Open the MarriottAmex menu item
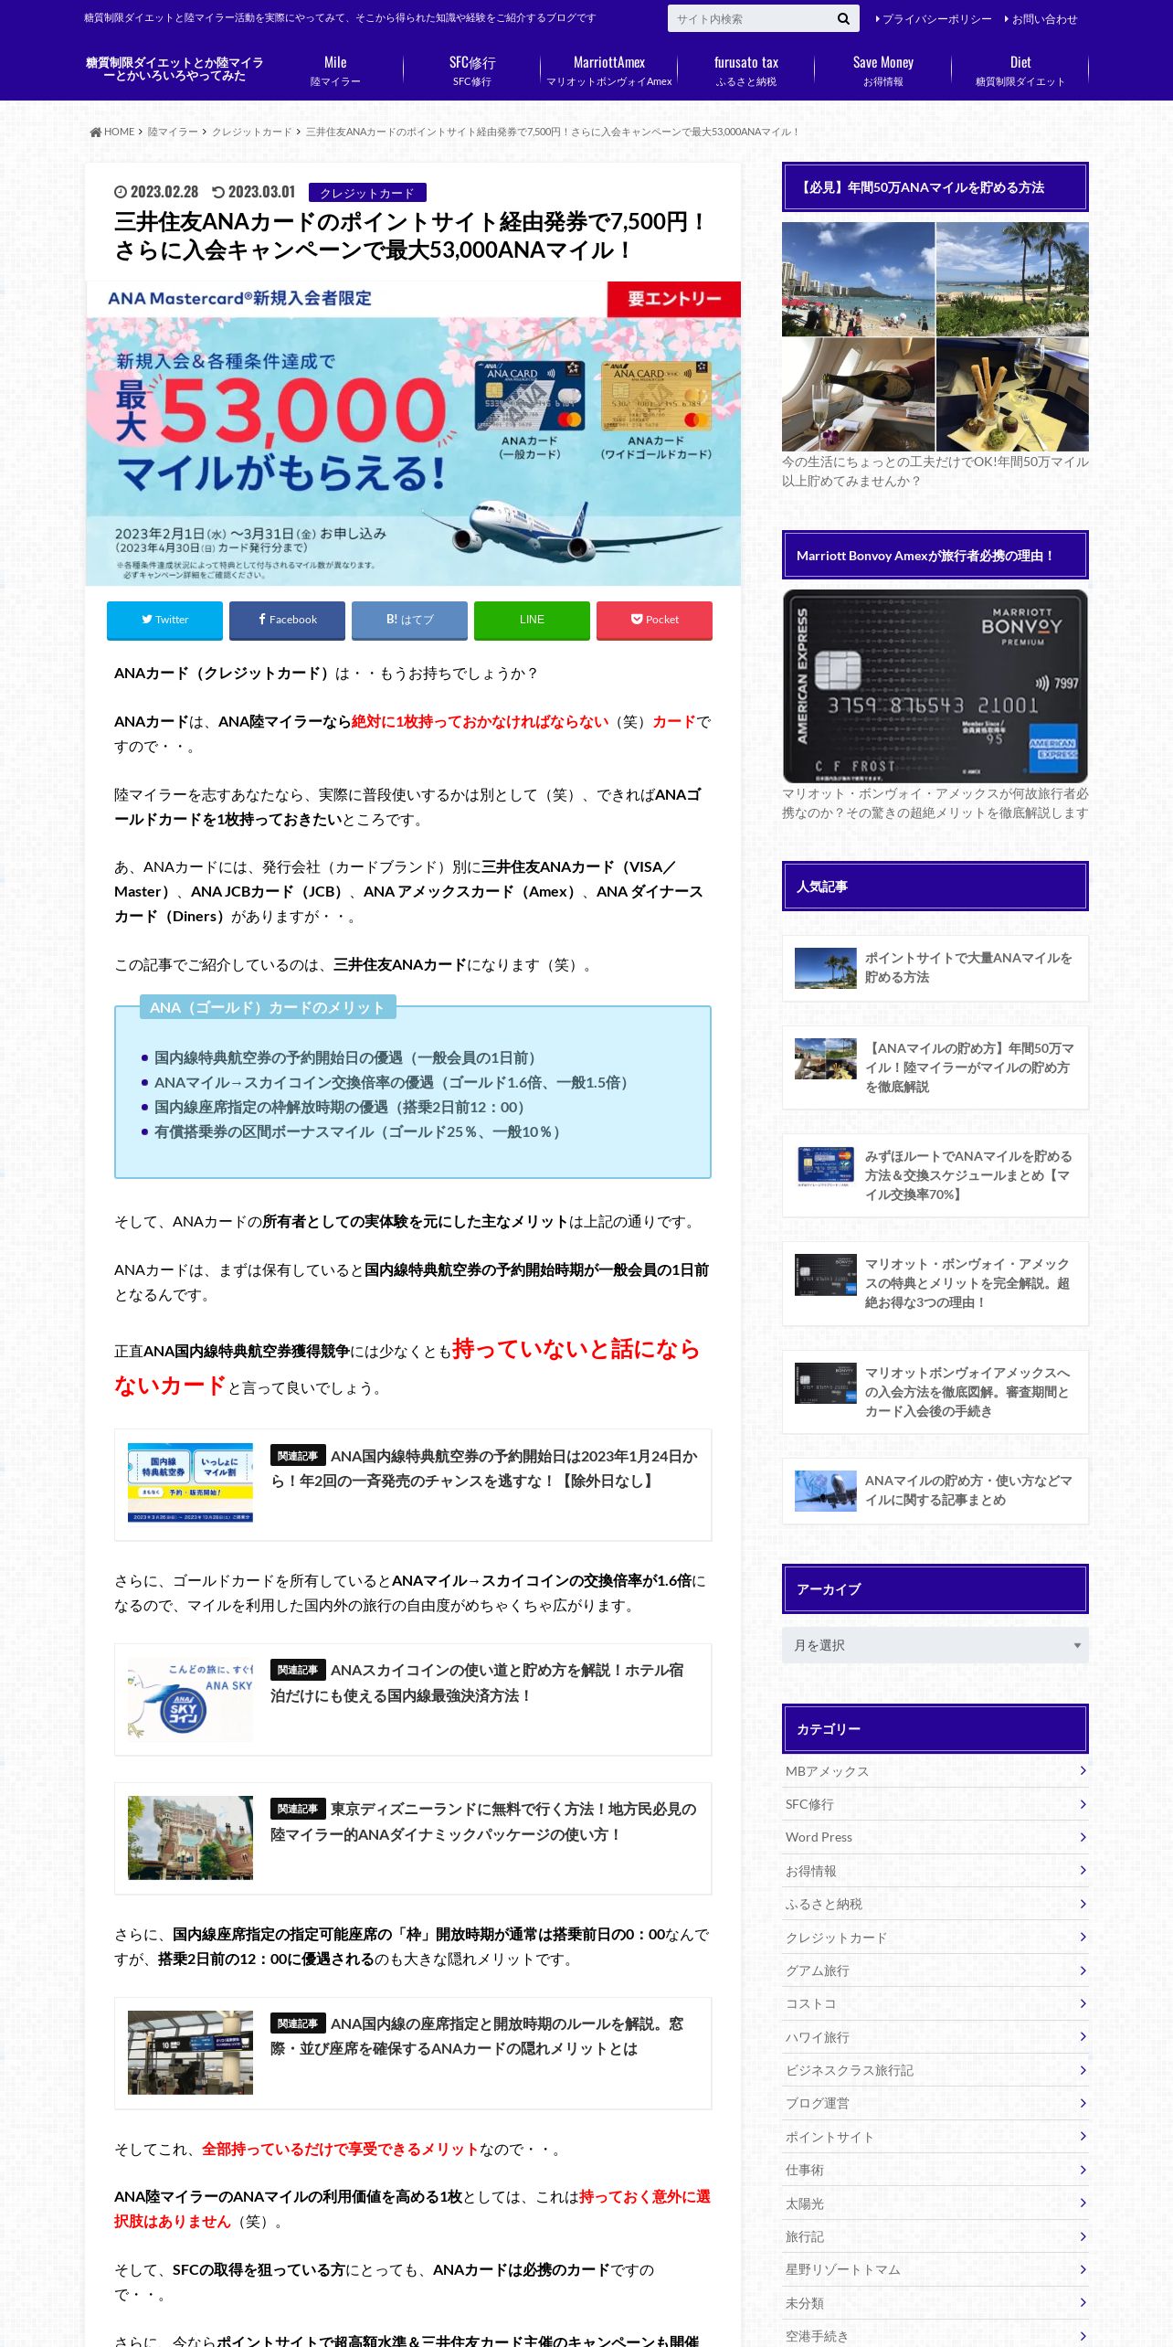 (x=609, y=71)
